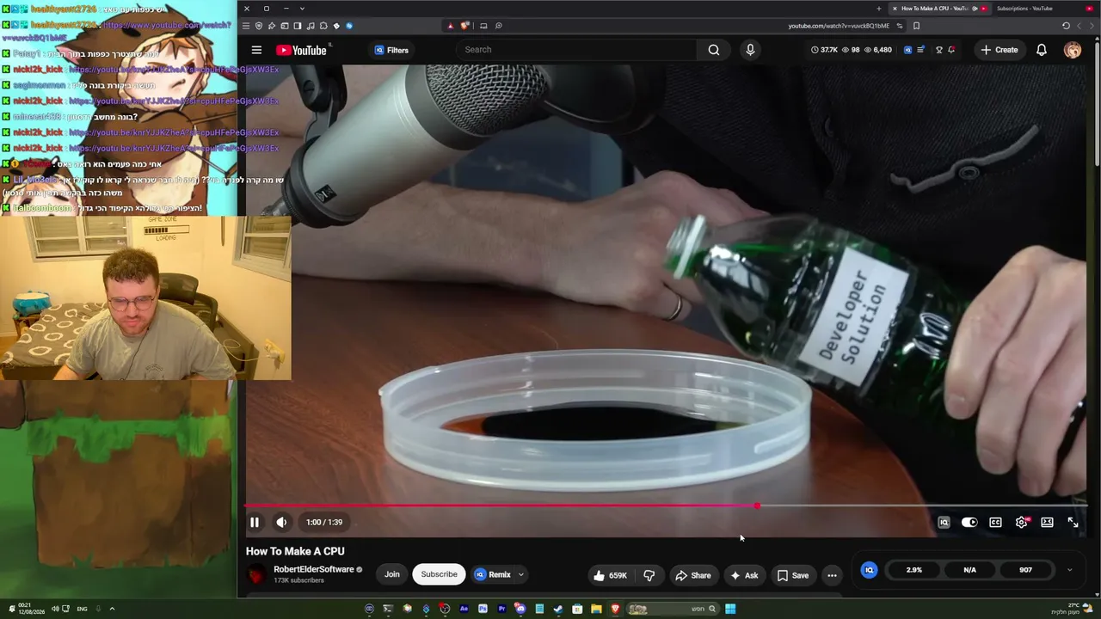Screen dimensions: 1101x619
Task: Open the YouTube notifications bell
Action: [x=1042, y=50]
